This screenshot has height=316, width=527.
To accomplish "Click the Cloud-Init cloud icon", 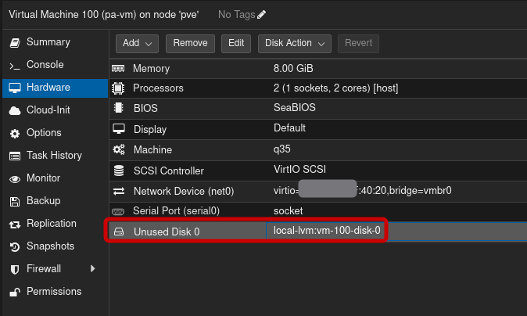I will [x=13, y=110].
